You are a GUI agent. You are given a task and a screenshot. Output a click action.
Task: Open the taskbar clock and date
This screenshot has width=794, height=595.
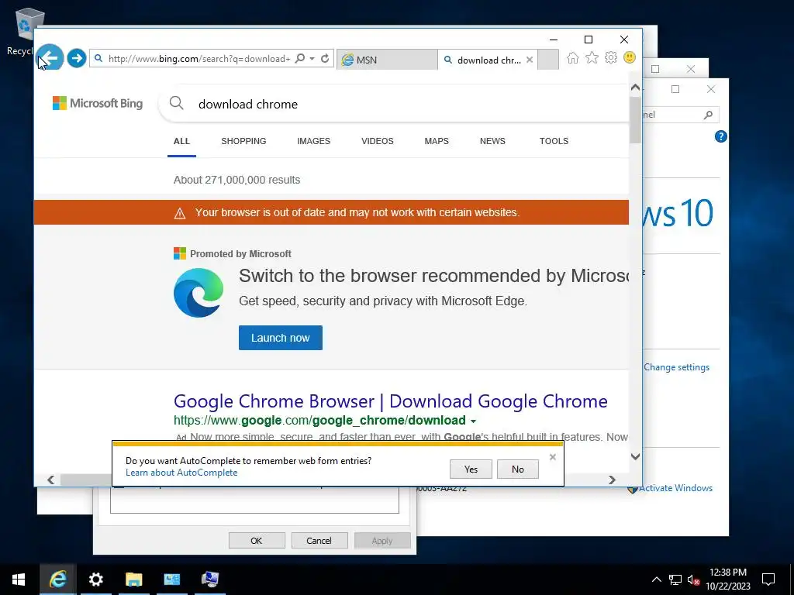(727, 580)
